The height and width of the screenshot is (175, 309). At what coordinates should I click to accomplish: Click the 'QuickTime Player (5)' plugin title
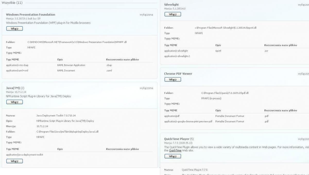pyautogui.click(x=179, y=139)
